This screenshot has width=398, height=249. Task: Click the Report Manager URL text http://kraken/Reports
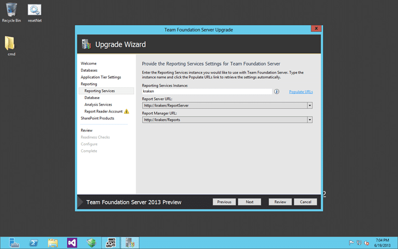coord(162,120)
